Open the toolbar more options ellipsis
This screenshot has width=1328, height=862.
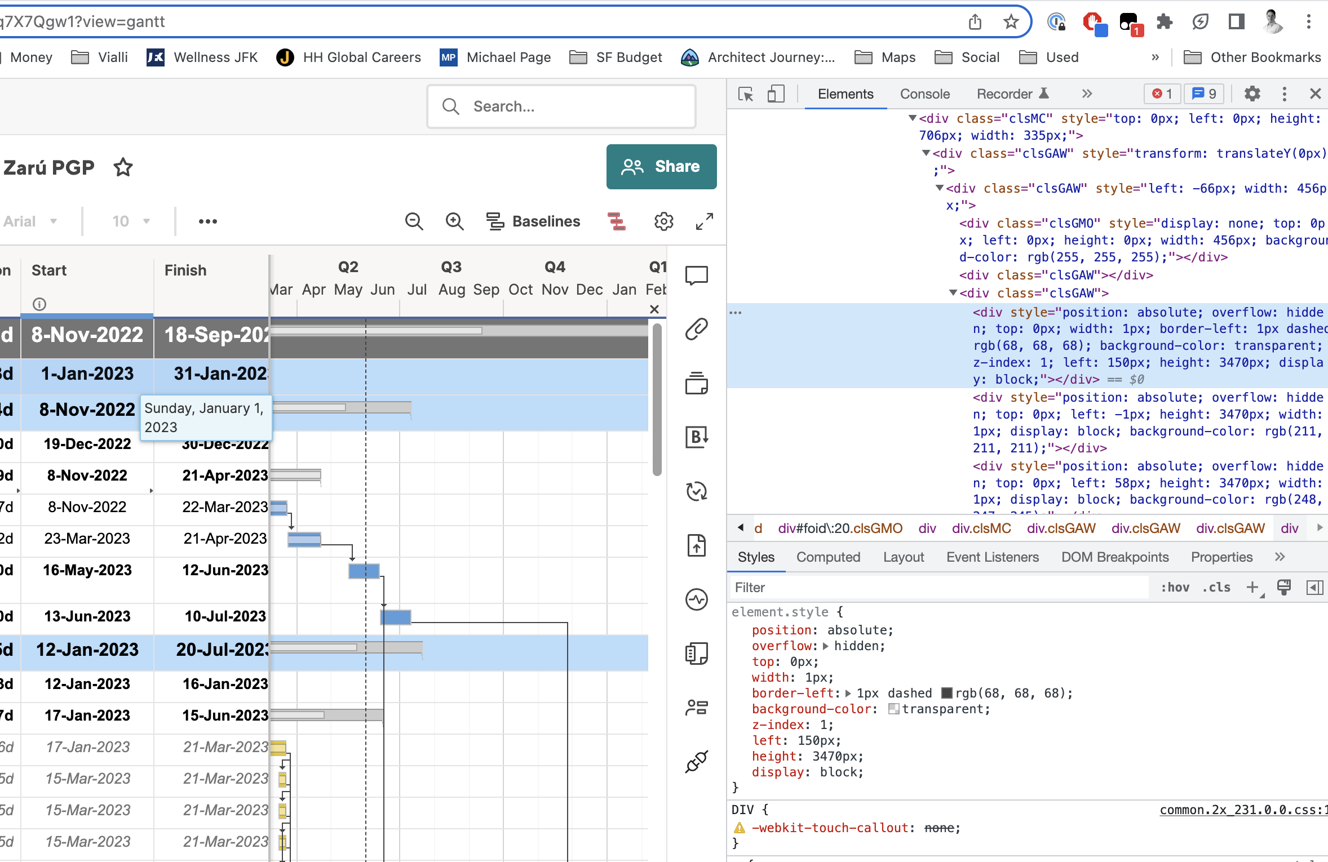(x=207, y=221)
